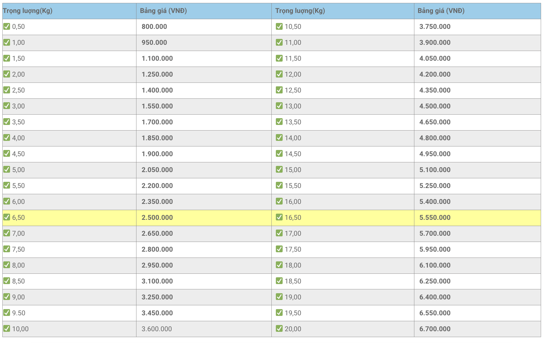Click the weight value 9,00

pyautogui.click(x=18, y=297)
